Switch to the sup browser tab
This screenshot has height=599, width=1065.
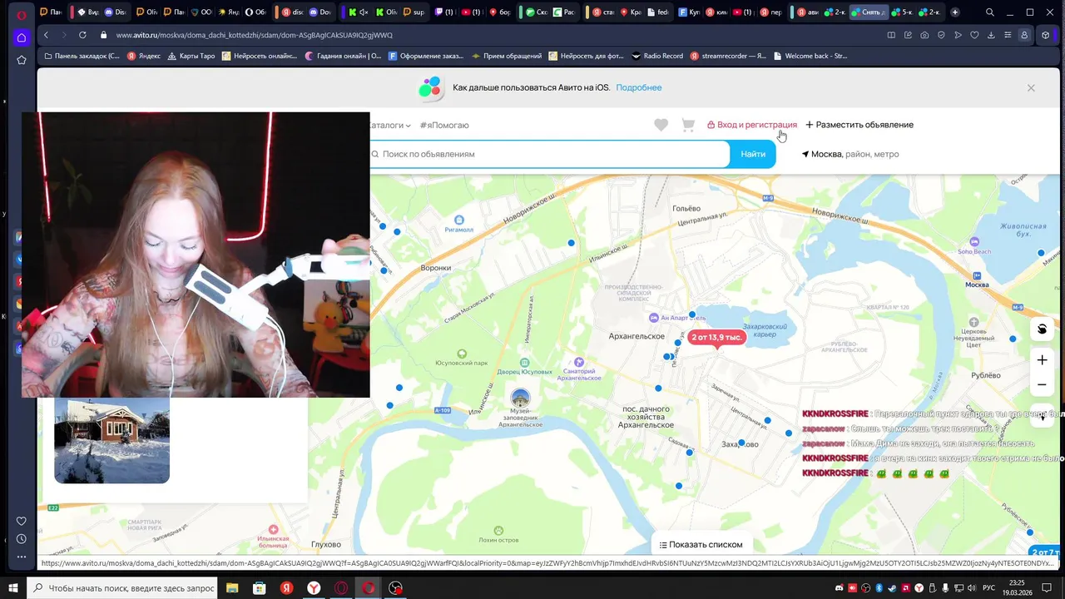point(414,12)
